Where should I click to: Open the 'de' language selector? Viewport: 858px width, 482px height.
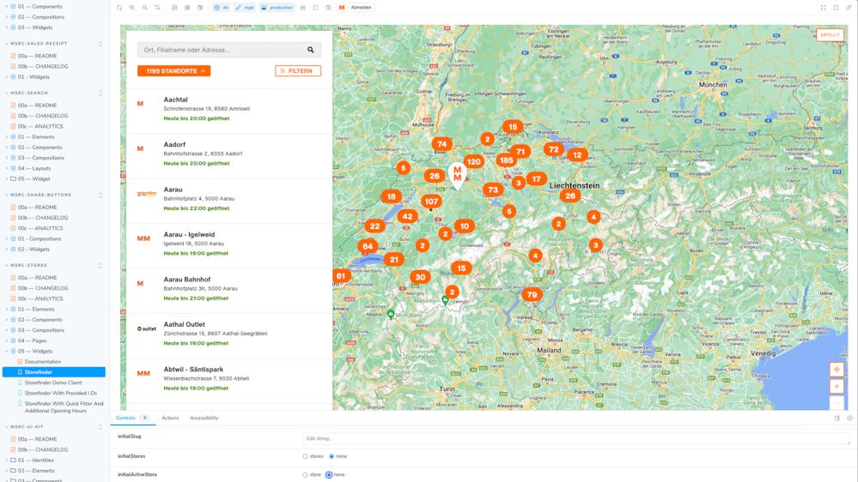point(221,8)
